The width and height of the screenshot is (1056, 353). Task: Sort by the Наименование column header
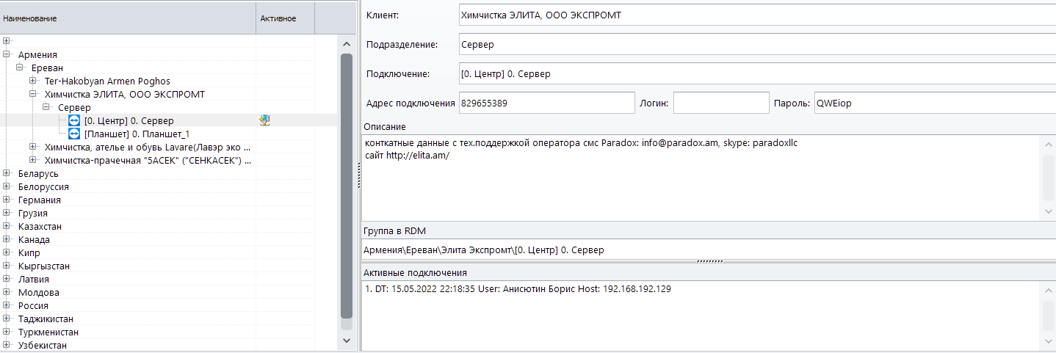point(128,18)
